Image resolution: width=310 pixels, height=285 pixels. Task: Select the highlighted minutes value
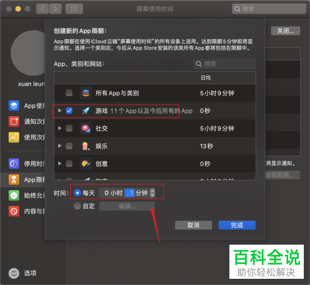130,193
